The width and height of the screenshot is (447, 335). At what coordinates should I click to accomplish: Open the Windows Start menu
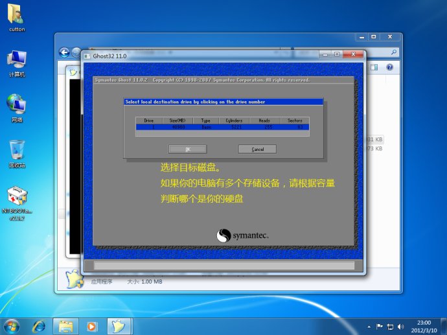pos(12,326)
